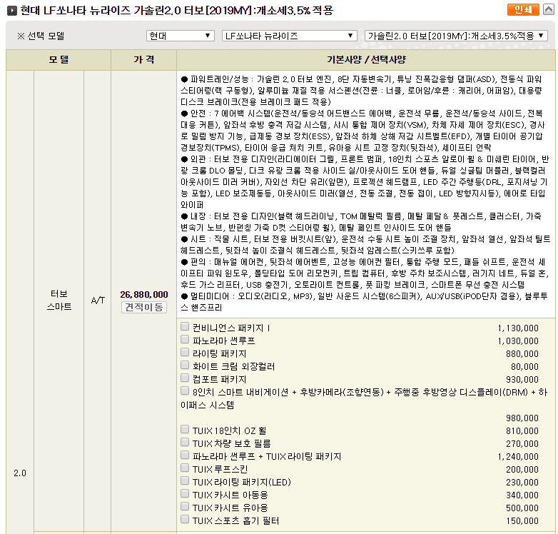The image size is (558, 534).
Task: Check the TUIX 카시트 아동용 option
Action: pyautogui.click(x=184, y=493)
